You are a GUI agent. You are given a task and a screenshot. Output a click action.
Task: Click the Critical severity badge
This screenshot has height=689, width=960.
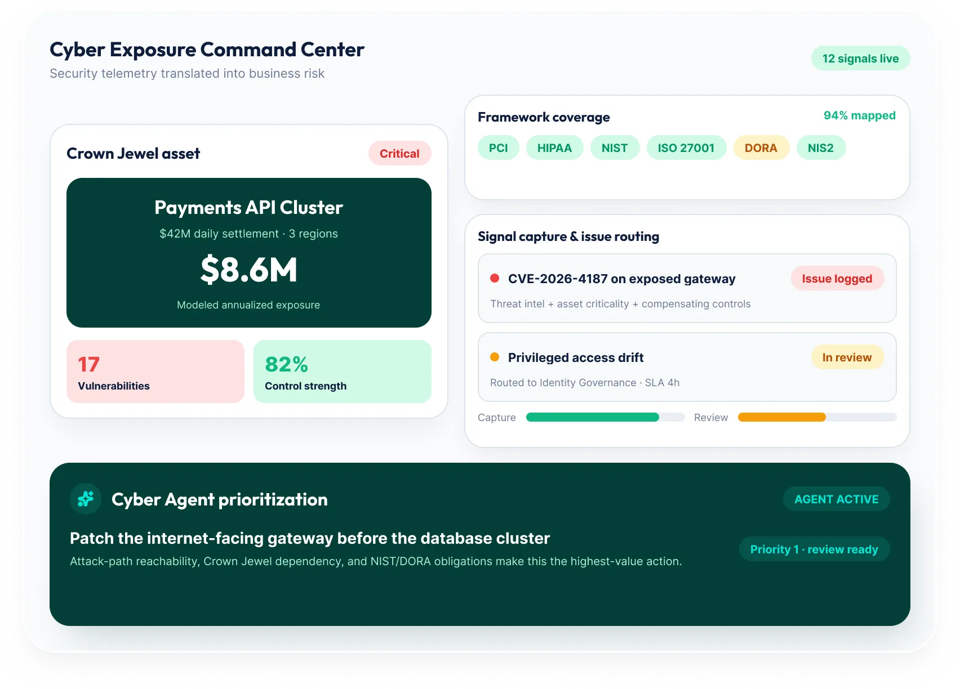coord(399,154)
